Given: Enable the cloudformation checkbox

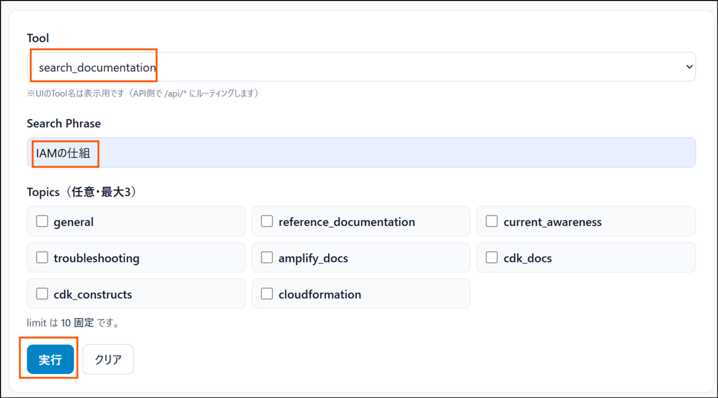Looking at the screenshot, I should pos(267,294).
